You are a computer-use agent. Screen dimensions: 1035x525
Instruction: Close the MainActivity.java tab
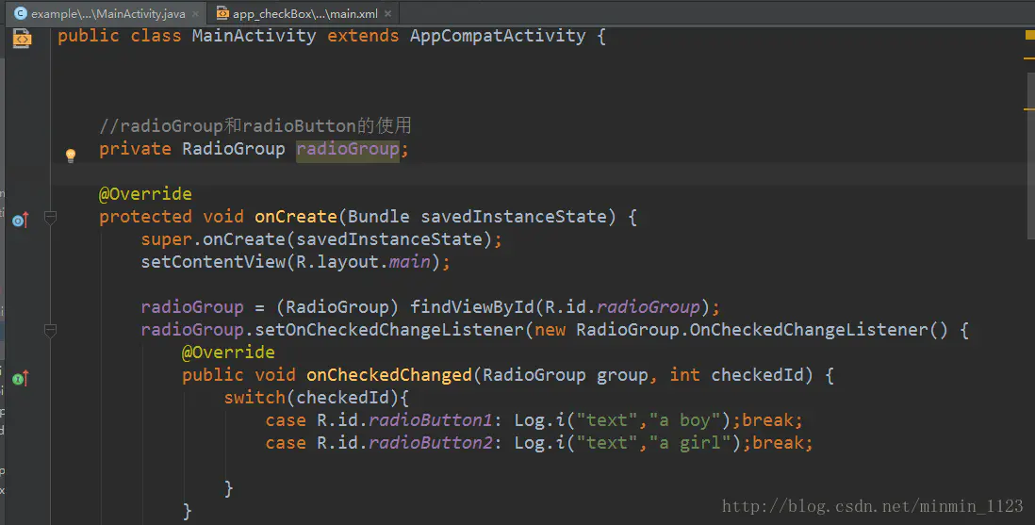click(x=195, y=14)
